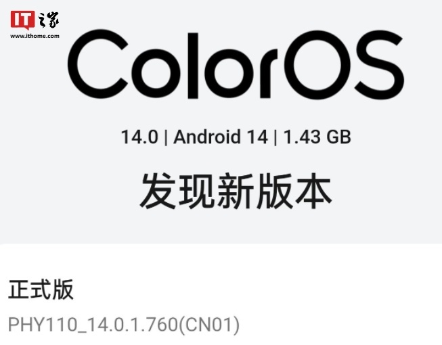Tap the 1.43 GB download size
The height and width of the screenshot is (345, 442).
coord(317,137)
